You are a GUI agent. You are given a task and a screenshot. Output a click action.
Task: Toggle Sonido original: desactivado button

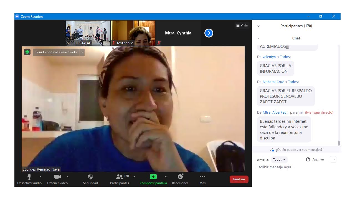click(x=56, y=52)
